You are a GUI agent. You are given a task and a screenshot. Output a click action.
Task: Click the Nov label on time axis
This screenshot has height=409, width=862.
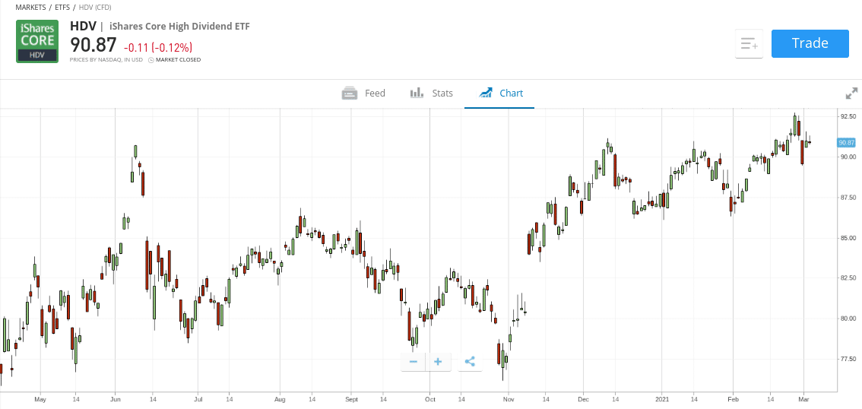tap(509, 400)
